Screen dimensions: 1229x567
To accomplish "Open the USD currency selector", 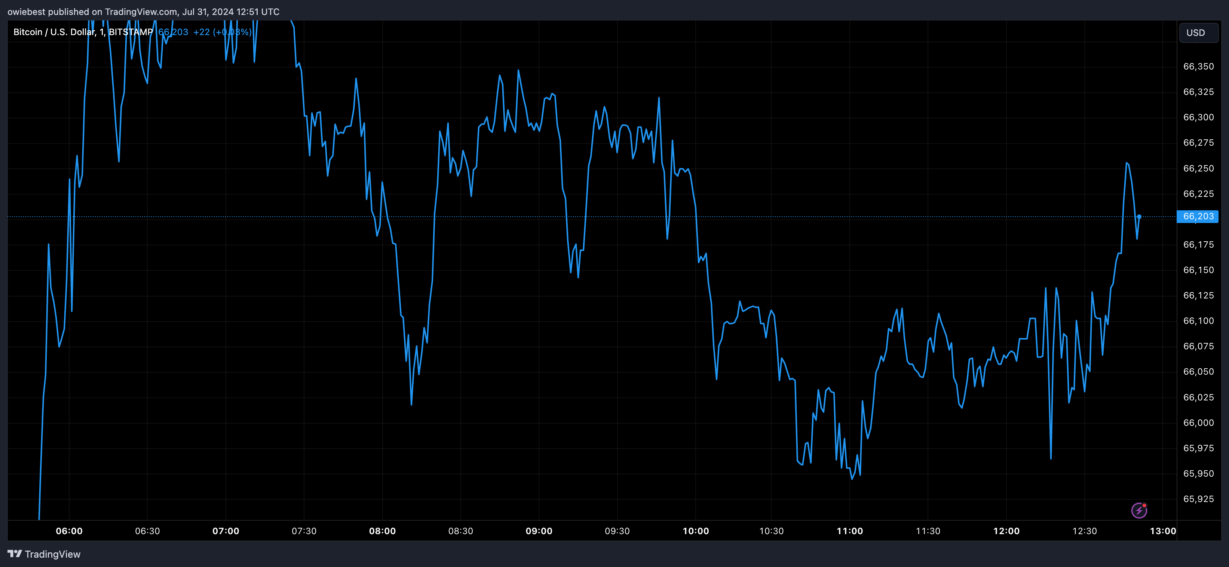I will tap(1198, 32).
